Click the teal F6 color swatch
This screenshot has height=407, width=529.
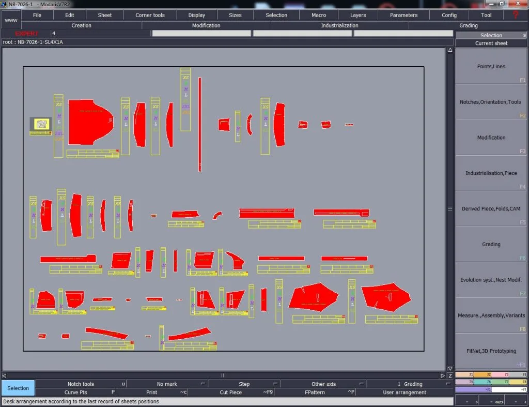coord(482,382)
